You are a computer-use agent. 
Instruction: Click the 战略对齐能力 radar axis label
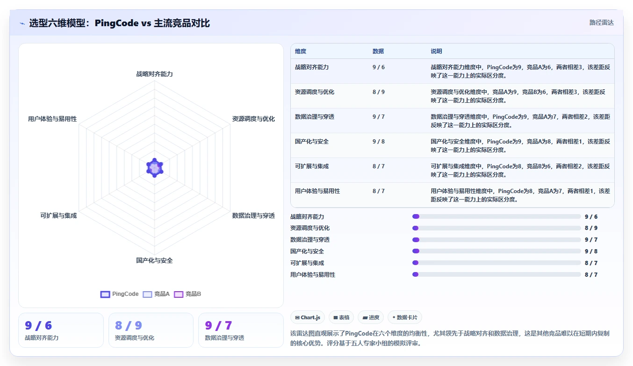[x=155, y=74]
